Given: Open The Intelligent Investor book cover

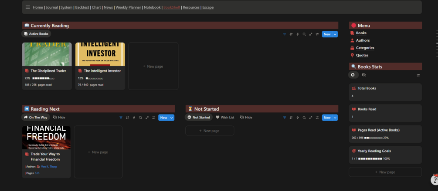Looking at the screenshot, I should click(x=100, y=54).
